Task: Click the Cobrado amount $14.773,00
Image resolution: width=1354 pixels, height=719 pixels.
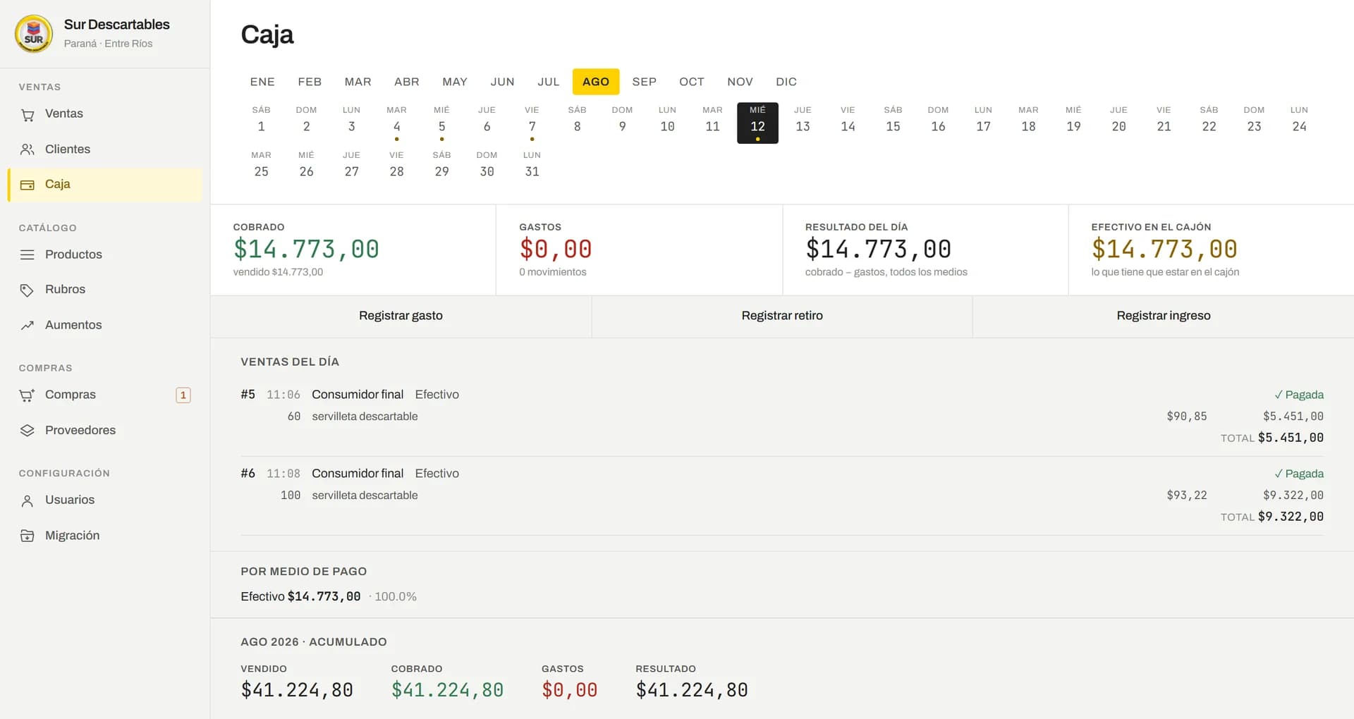Action: (306, 249)
